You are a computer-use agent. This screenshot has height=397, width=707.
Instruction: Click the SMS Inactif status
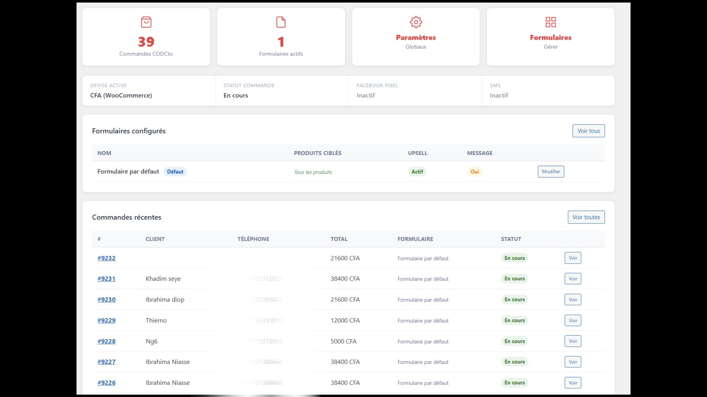pos(499,95)
